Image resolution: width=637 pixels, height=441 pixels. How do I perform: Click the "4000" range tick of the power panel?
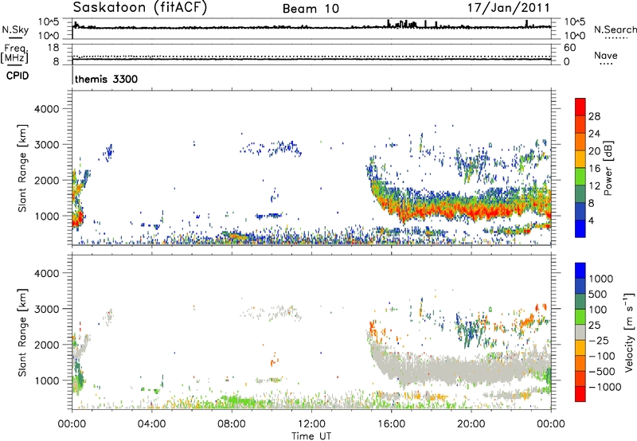[47, 109]
